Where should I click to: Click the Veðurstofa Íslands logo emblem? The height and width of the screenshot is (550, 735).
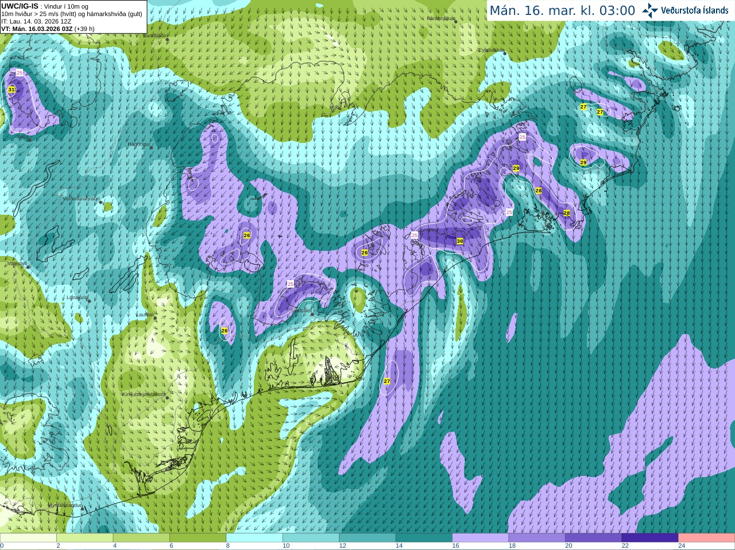tap(650, 10)
